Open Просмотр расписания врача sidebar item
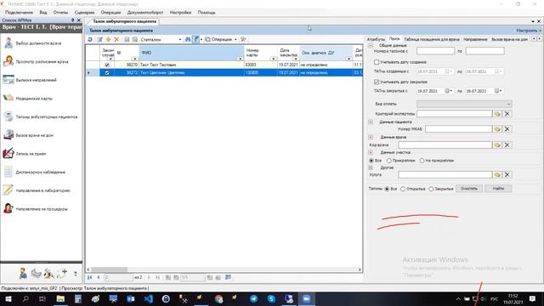 (x=36, y=62)
